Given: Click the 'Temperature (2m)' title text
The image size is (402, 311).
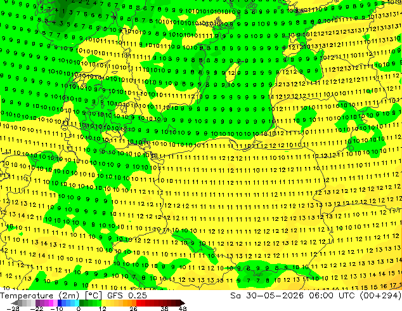Looking at the screenshot, I should click(x=39, y=296).
